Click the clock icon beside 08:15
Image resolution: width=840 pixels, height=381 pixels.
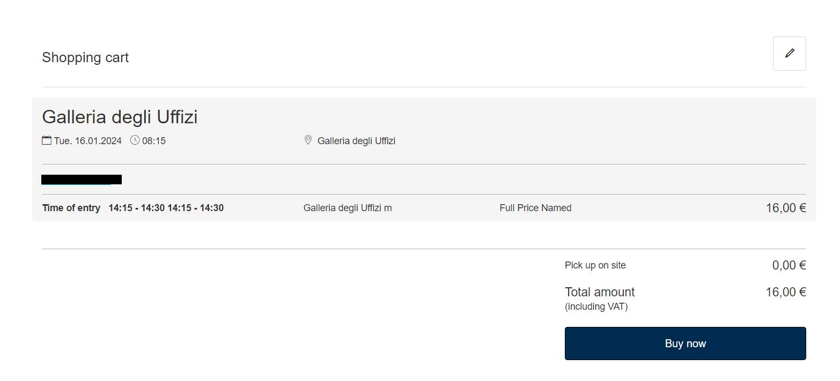135,140
